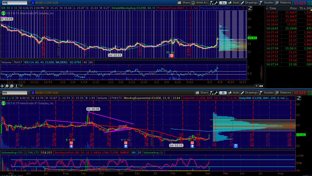Click the green info icon on upper chart
Viewport: 312px width, 176px height.
click(x=3, y=13)
